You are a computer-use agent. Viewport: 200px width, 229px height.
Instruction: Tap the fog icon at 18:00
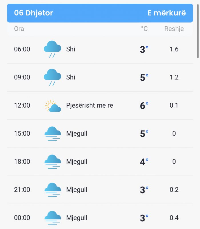(53, 162)
